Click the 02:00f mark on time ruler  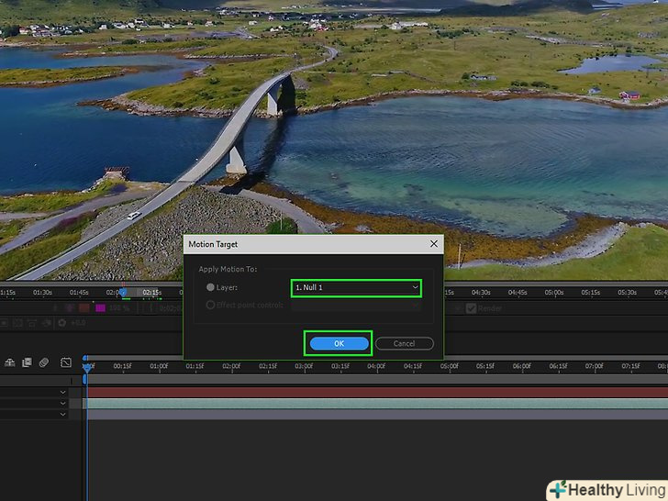[x=230, y=367]
